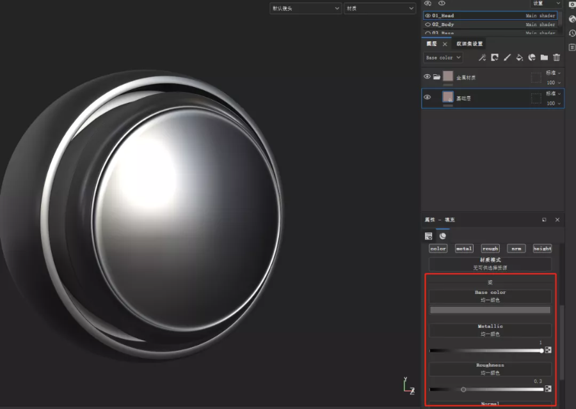The image size is (576, 409).
Task: Select the 基础层 layer thumbnail
Action: pyautogui.click(x=448, y=97)
